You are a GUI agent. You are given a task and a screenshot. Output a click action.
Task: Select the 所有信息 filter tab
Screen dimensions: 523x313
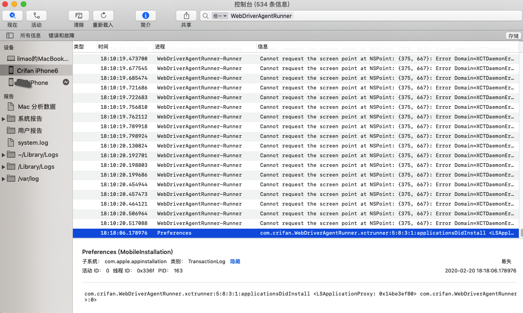pos(30,35)
